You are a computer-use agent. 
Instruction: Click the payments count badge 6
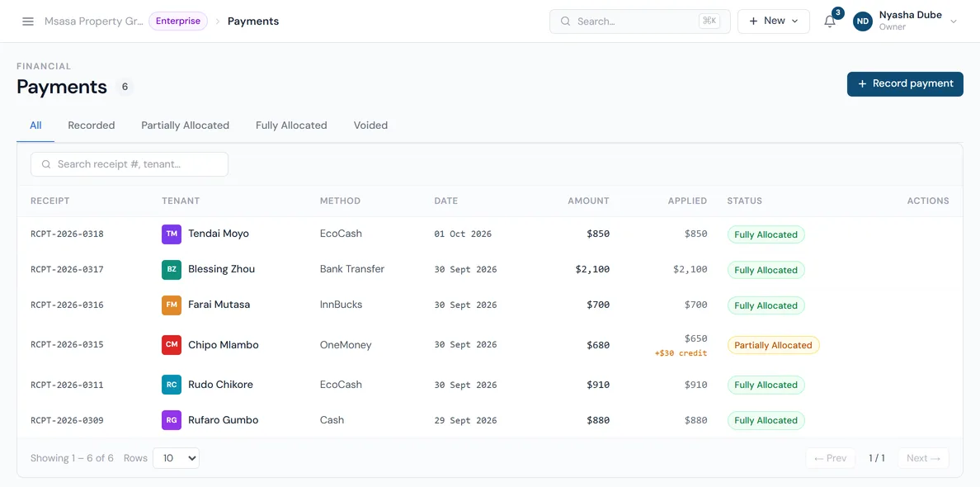[125, 87]
